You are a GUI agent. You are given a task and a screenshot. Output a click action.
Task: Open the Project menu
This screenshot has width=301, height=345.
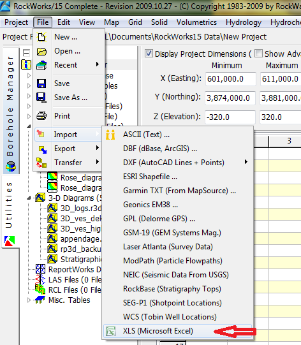(17, 22)
